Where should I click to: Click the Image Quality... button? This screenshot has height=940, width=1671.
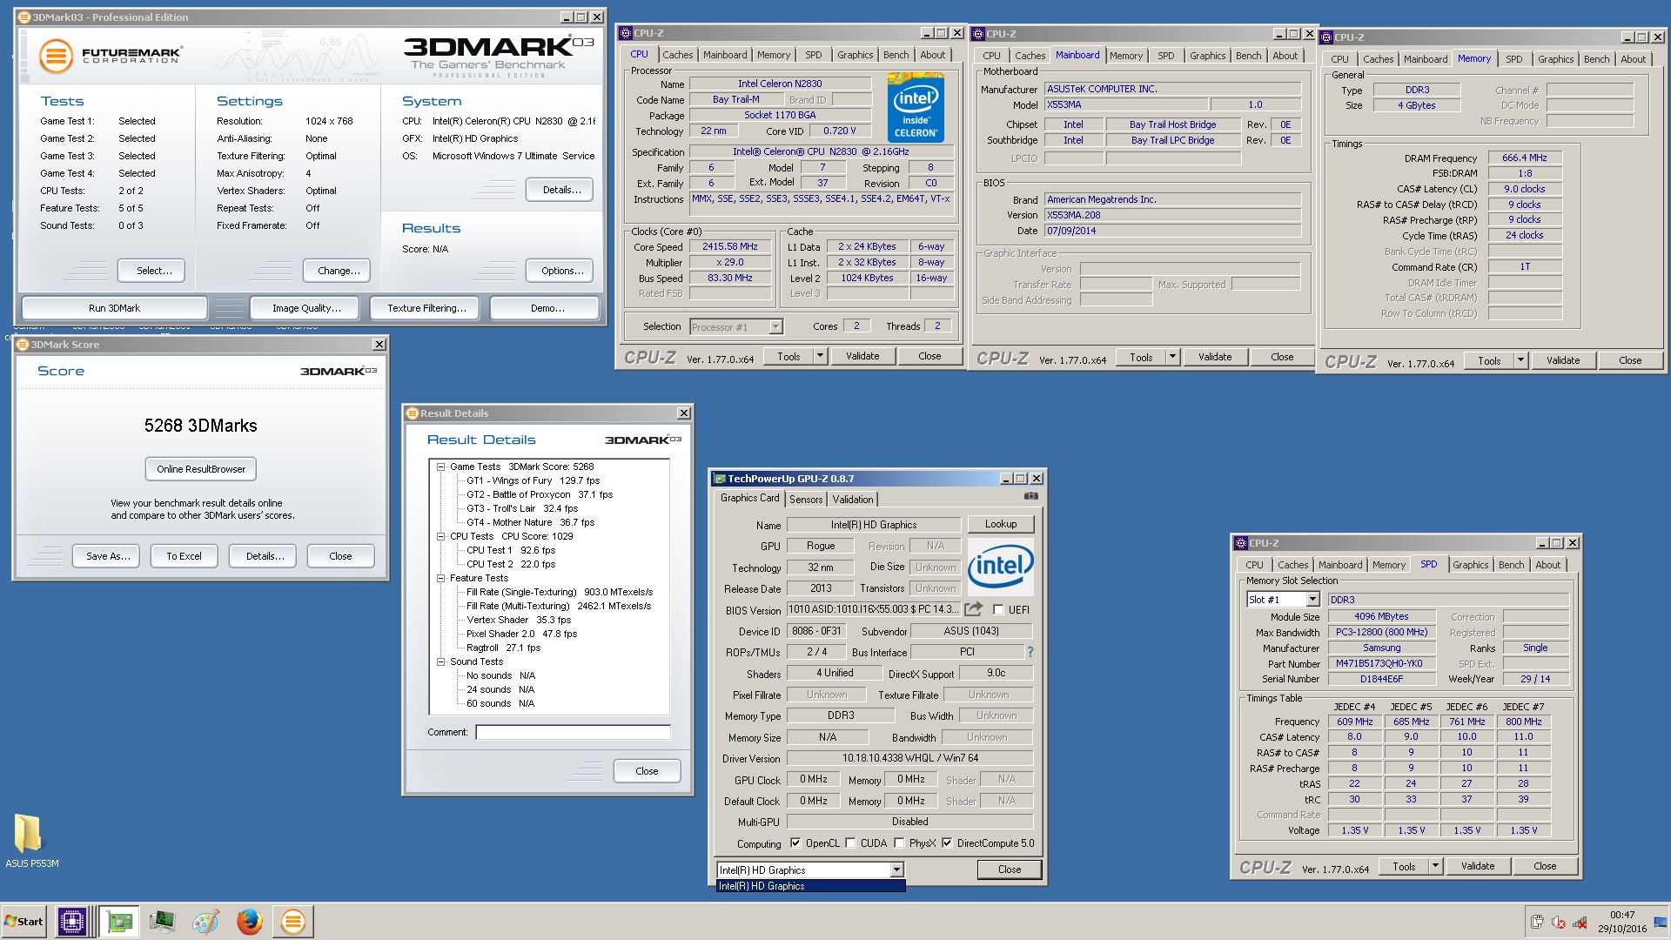point(306,308)
